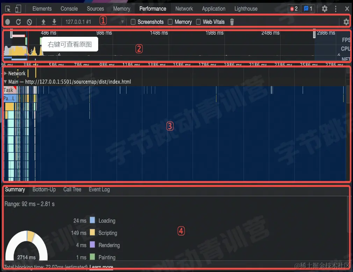This screenshot has width=353, height=272.
Task: Switch to the Sources tab
Action: coord(95,9)
